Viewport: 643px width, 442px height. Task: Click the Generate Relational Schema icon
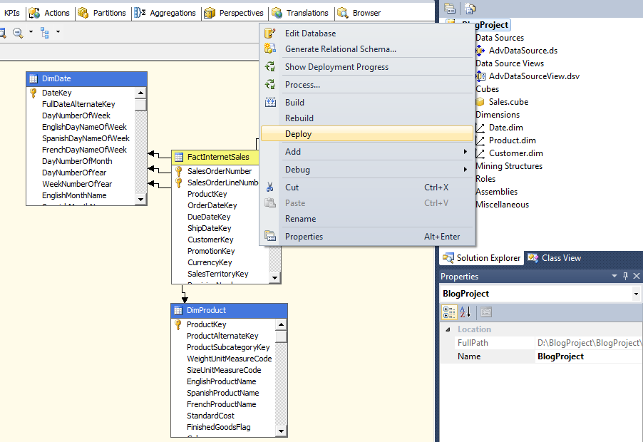(270, 48)
